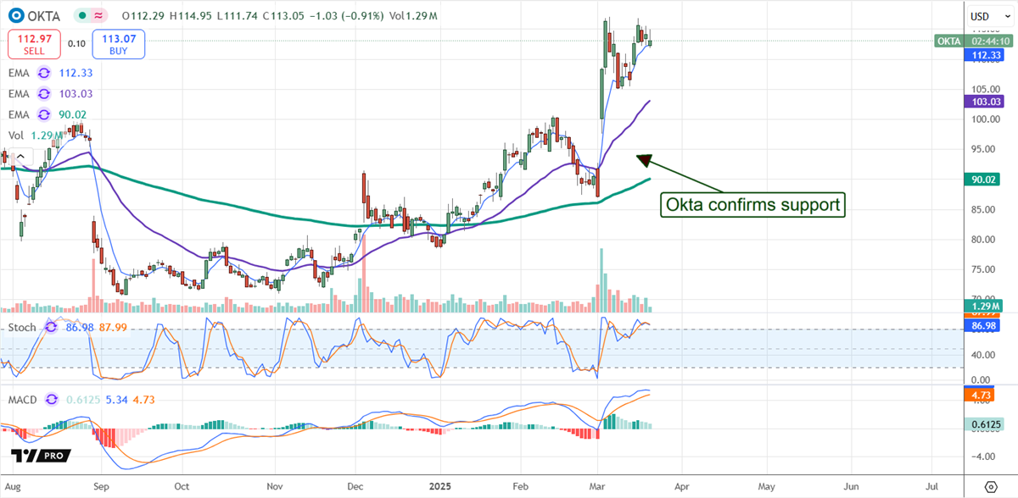Click the blue 86.98 Stoch axis tag
Viewport: 1018px width, 498px height.
click(x=984, y=325)
